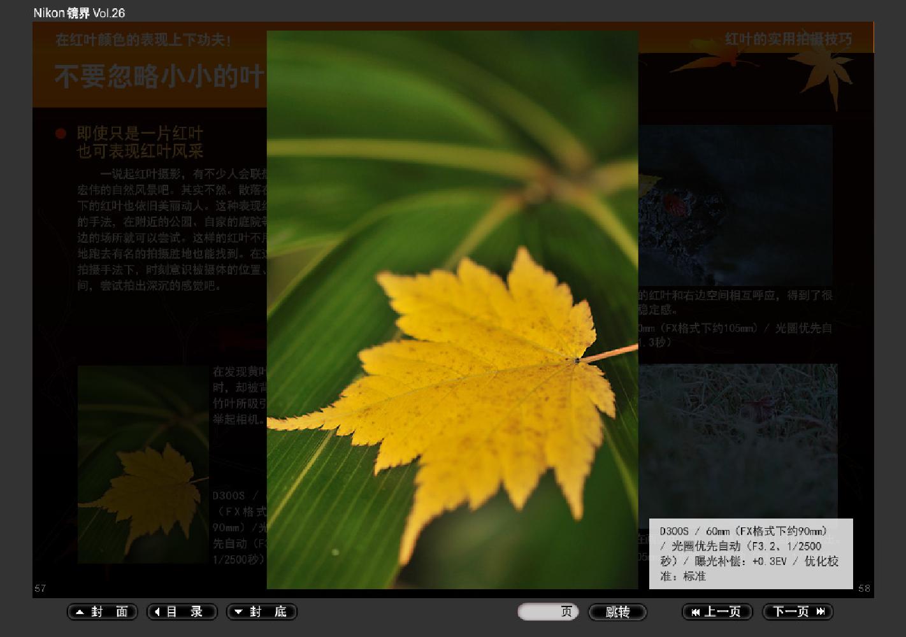Go to next page with 下一页
The width and height of the screenshot is (906, 637).
(x=798, y=612)
